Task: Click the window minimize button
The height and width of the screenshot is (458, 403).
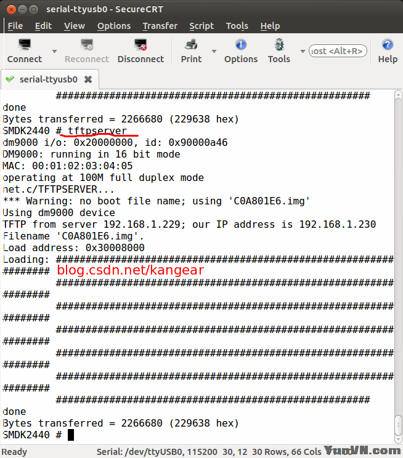Action: [x=22, y=10]
